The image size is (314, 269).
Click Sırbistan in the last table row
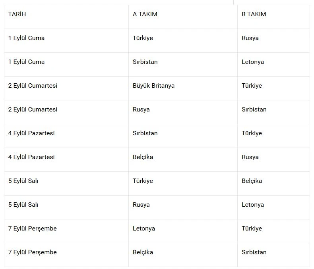coord(254,252)
